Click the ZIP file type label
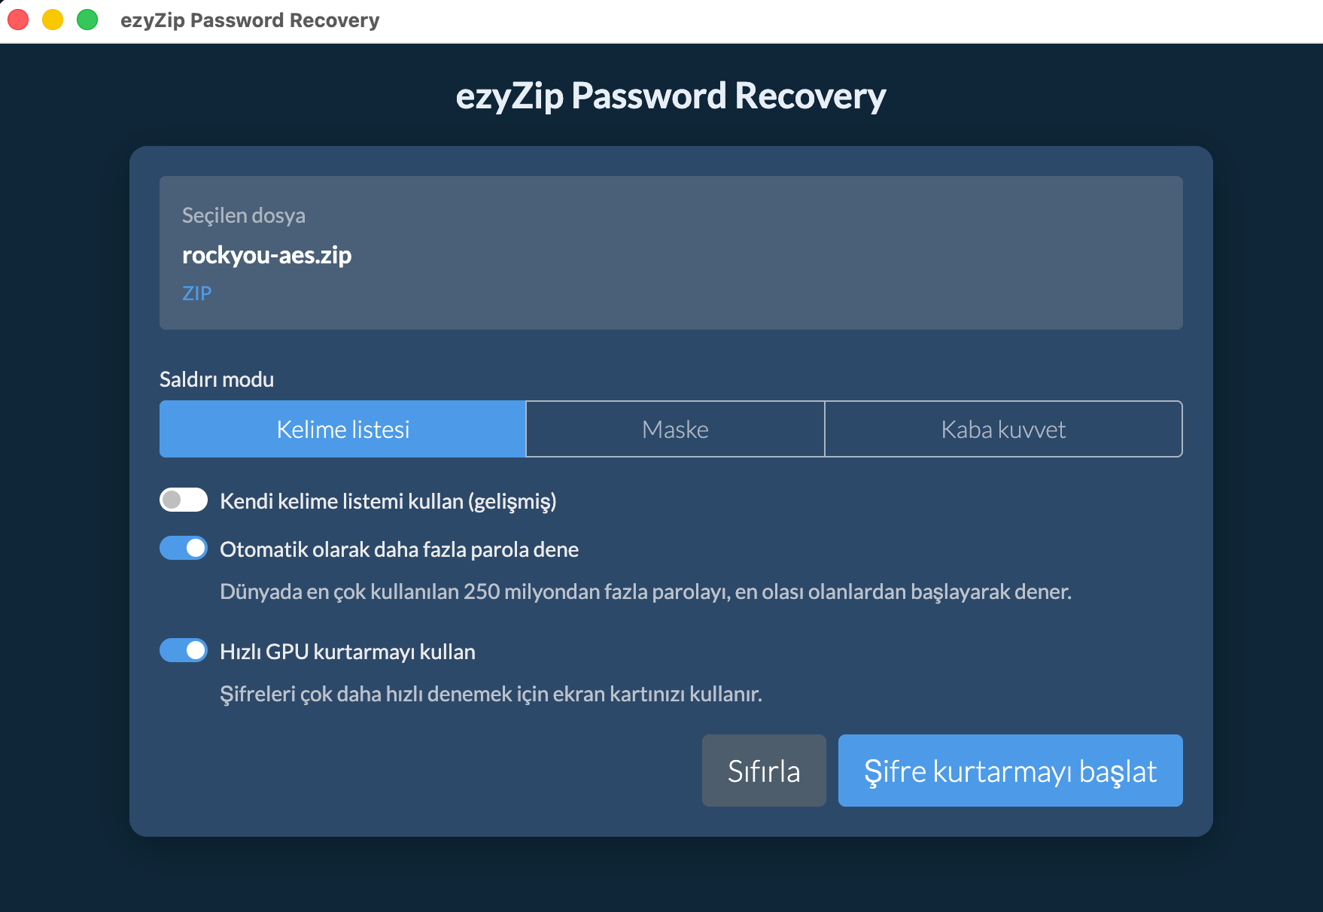 [x=197, y=293]
